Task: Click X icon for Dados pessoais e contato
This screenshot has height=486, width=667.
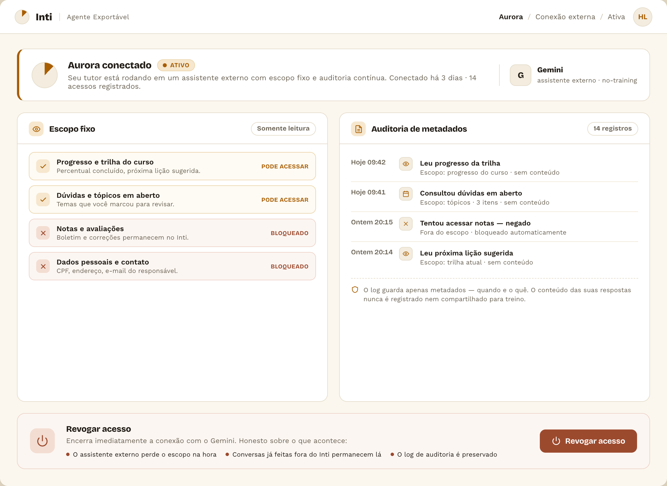Action: pyautogui.click(x=43, y=266)
